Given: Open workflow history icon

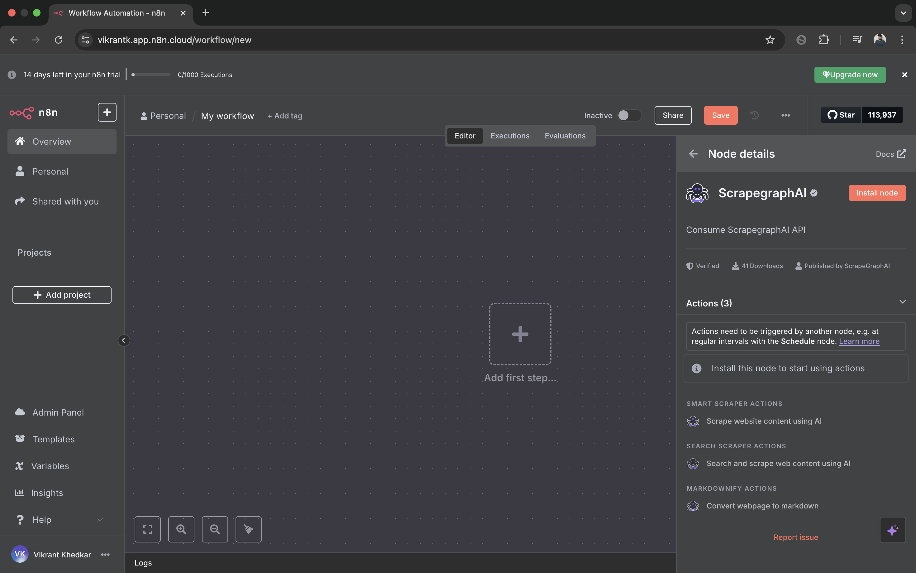Looking at the screenshot, I should pyautogui.click(x=754, y=115).
